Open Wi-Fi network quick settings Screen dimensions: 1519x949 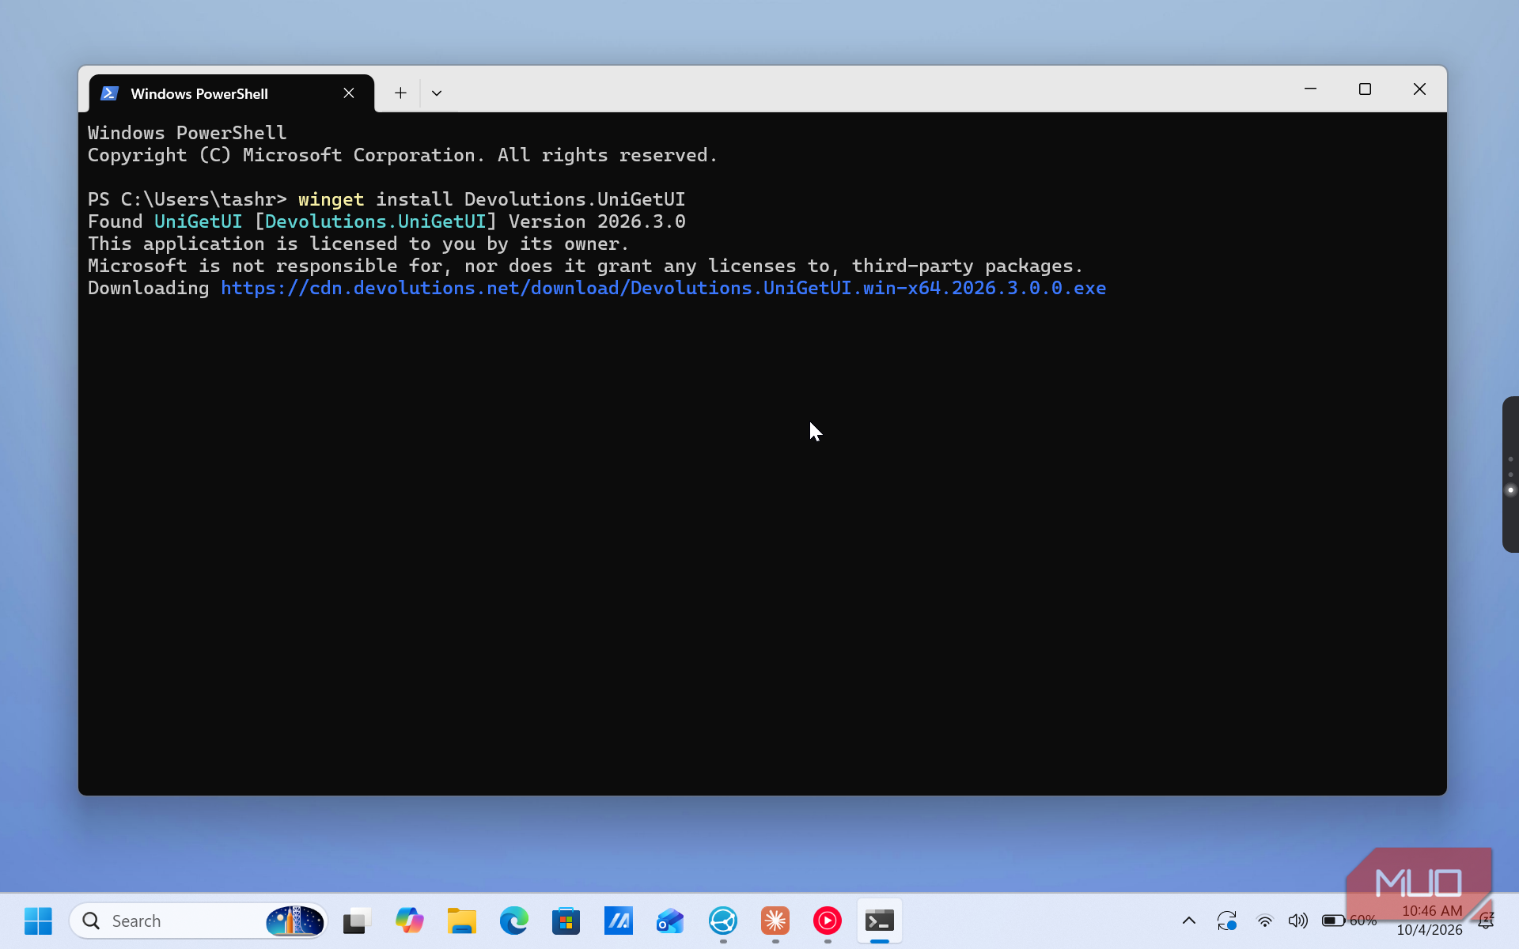click(x=1264, y=921)
